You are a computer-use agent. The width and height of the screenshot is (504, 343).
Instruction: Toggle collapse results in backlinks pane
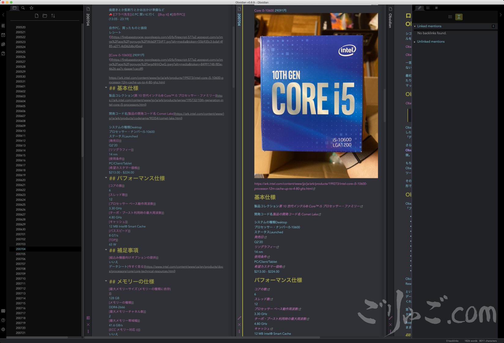(x=450, y=17)
